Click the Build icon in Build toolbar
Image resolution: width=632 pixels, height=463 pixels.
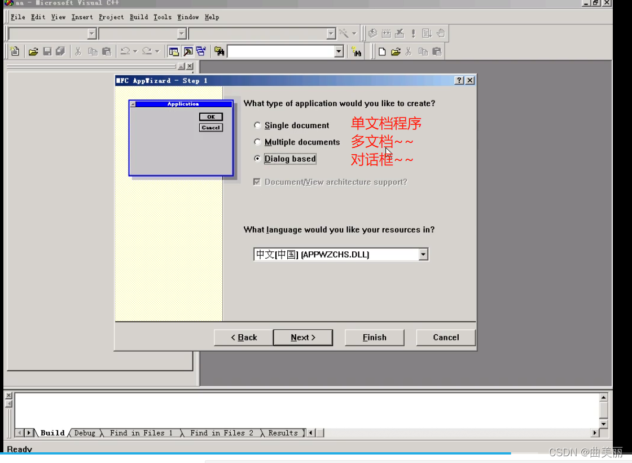(x=386, y=33)
